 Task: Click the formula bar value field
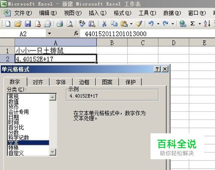(147, 34)
